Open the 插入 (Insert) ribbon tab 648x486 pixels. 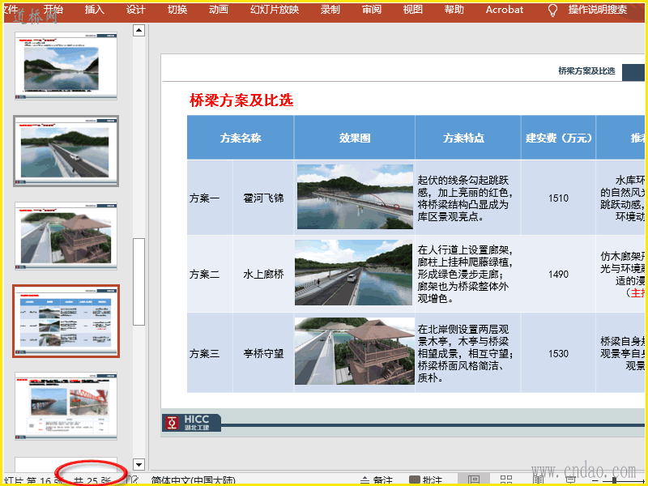[95, 10]
